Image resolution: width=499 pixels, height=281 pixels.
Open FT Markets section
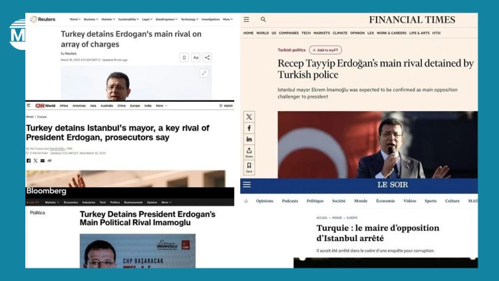[x=322, y=33]
